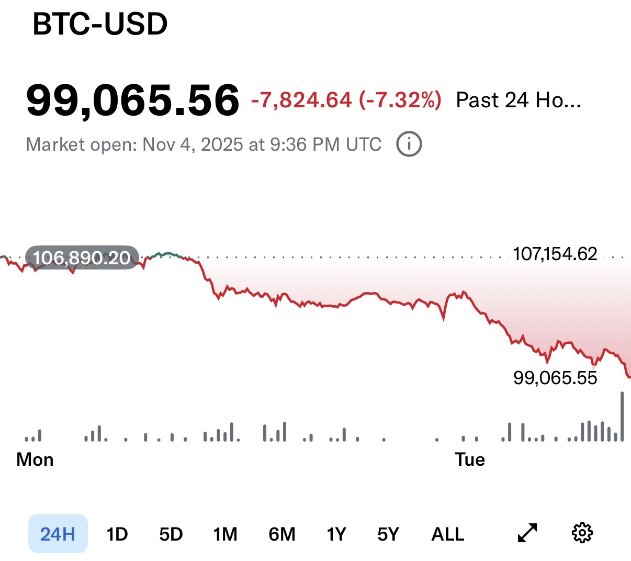The image size is (631, 561).
Task: Switch to 5D time range
Action: coord(171,534)
